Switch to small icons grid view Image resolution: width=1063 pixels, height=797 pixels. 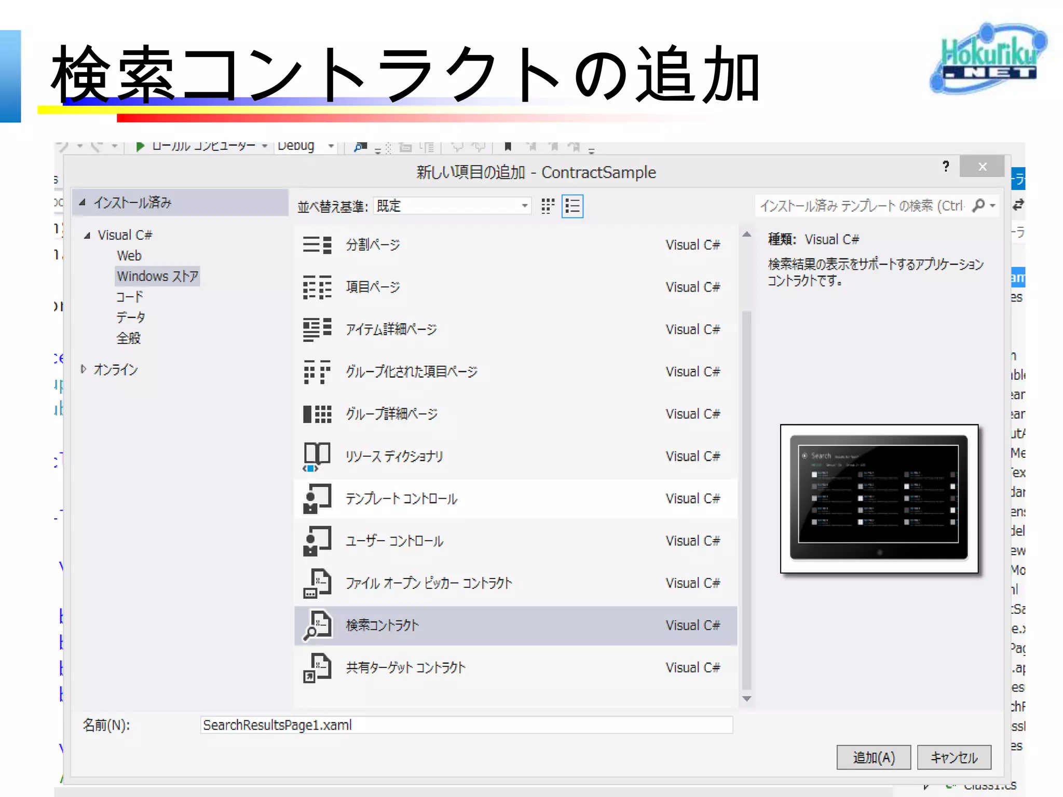(x=548, y=206)
